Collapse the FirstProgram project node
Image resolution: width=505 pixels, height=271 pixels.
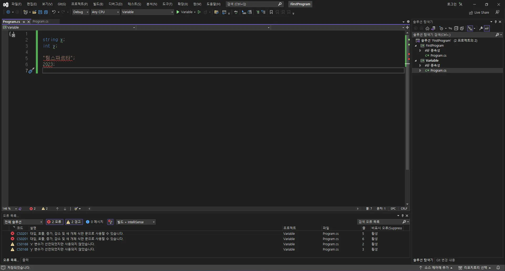pos(416,46)
